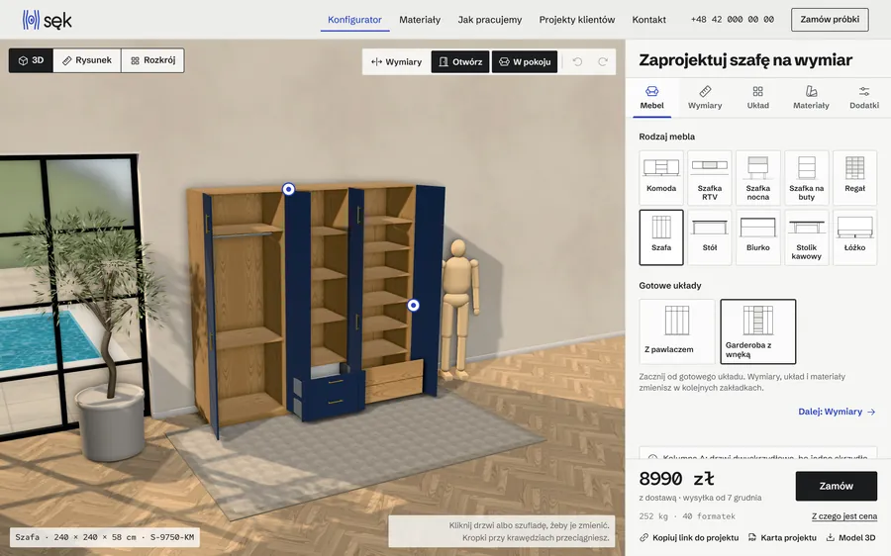Open the Kontakt page
The image size is (891, 556).
tap(648, 20)
